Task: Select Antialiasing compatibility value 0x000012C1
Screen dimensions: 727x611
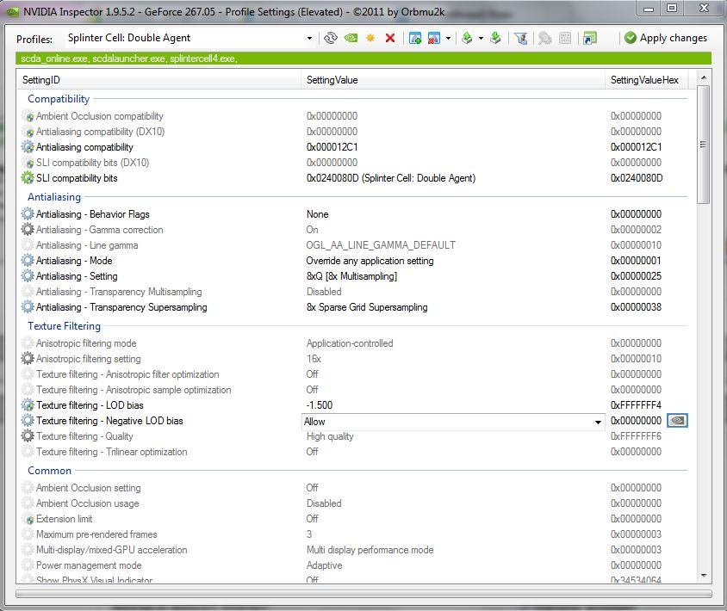Action: pyautogui.click(x=332, y=147)
